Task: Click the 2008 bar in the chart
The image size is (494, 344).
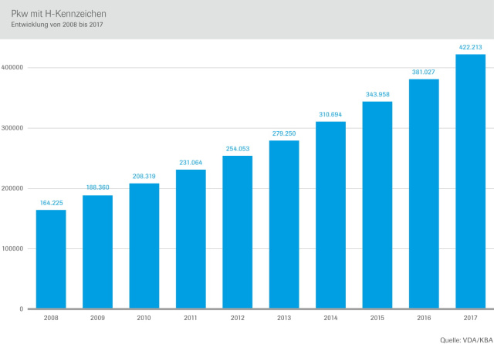Action: point(51,259)
